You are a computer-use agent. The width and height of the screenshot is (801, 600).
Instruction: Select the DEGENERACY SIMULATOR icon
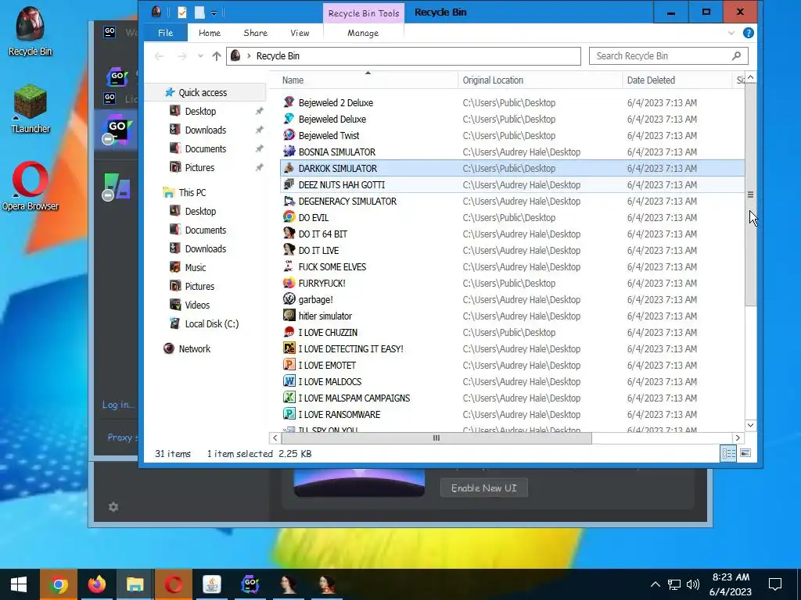(289, 201)
